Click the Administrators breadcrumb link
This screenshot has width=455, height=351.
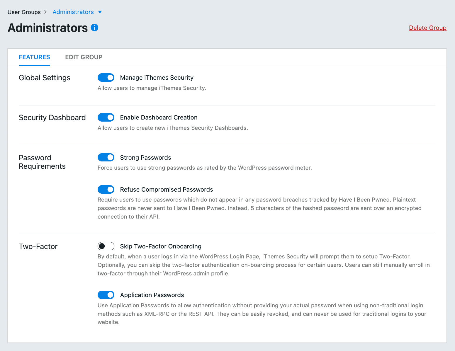pyautogui.click(x=73, y=12)
